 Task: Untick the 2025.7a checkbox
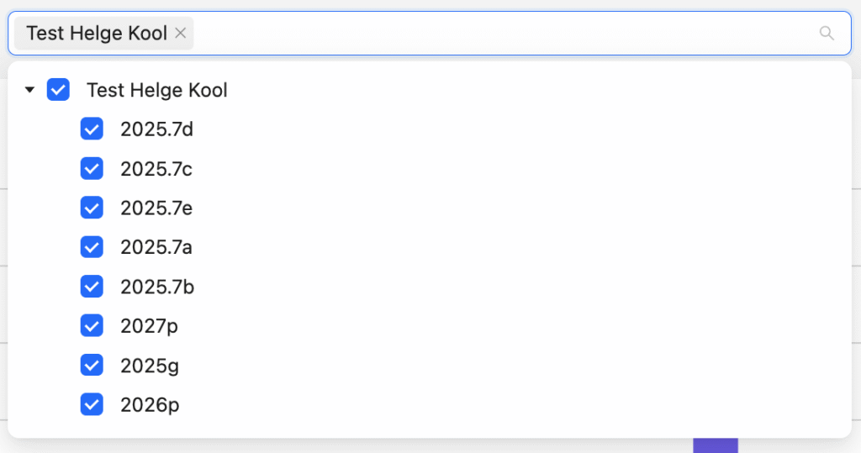point(92,247)
